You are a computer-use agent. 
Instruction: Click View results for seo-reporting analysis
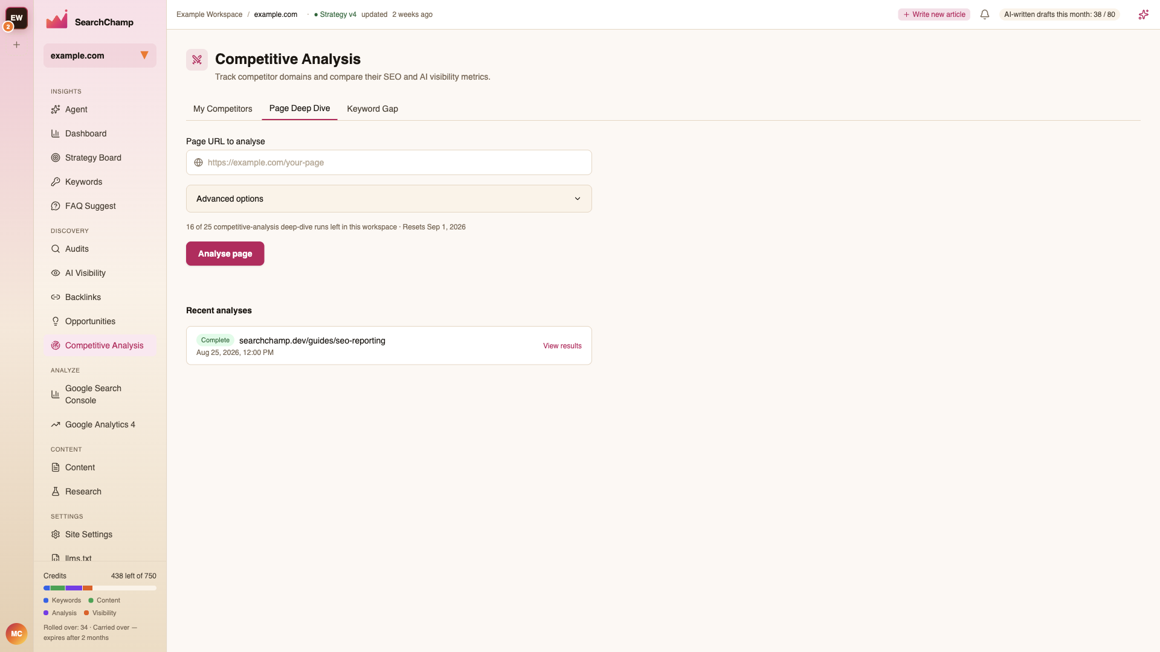coord(562,346)
